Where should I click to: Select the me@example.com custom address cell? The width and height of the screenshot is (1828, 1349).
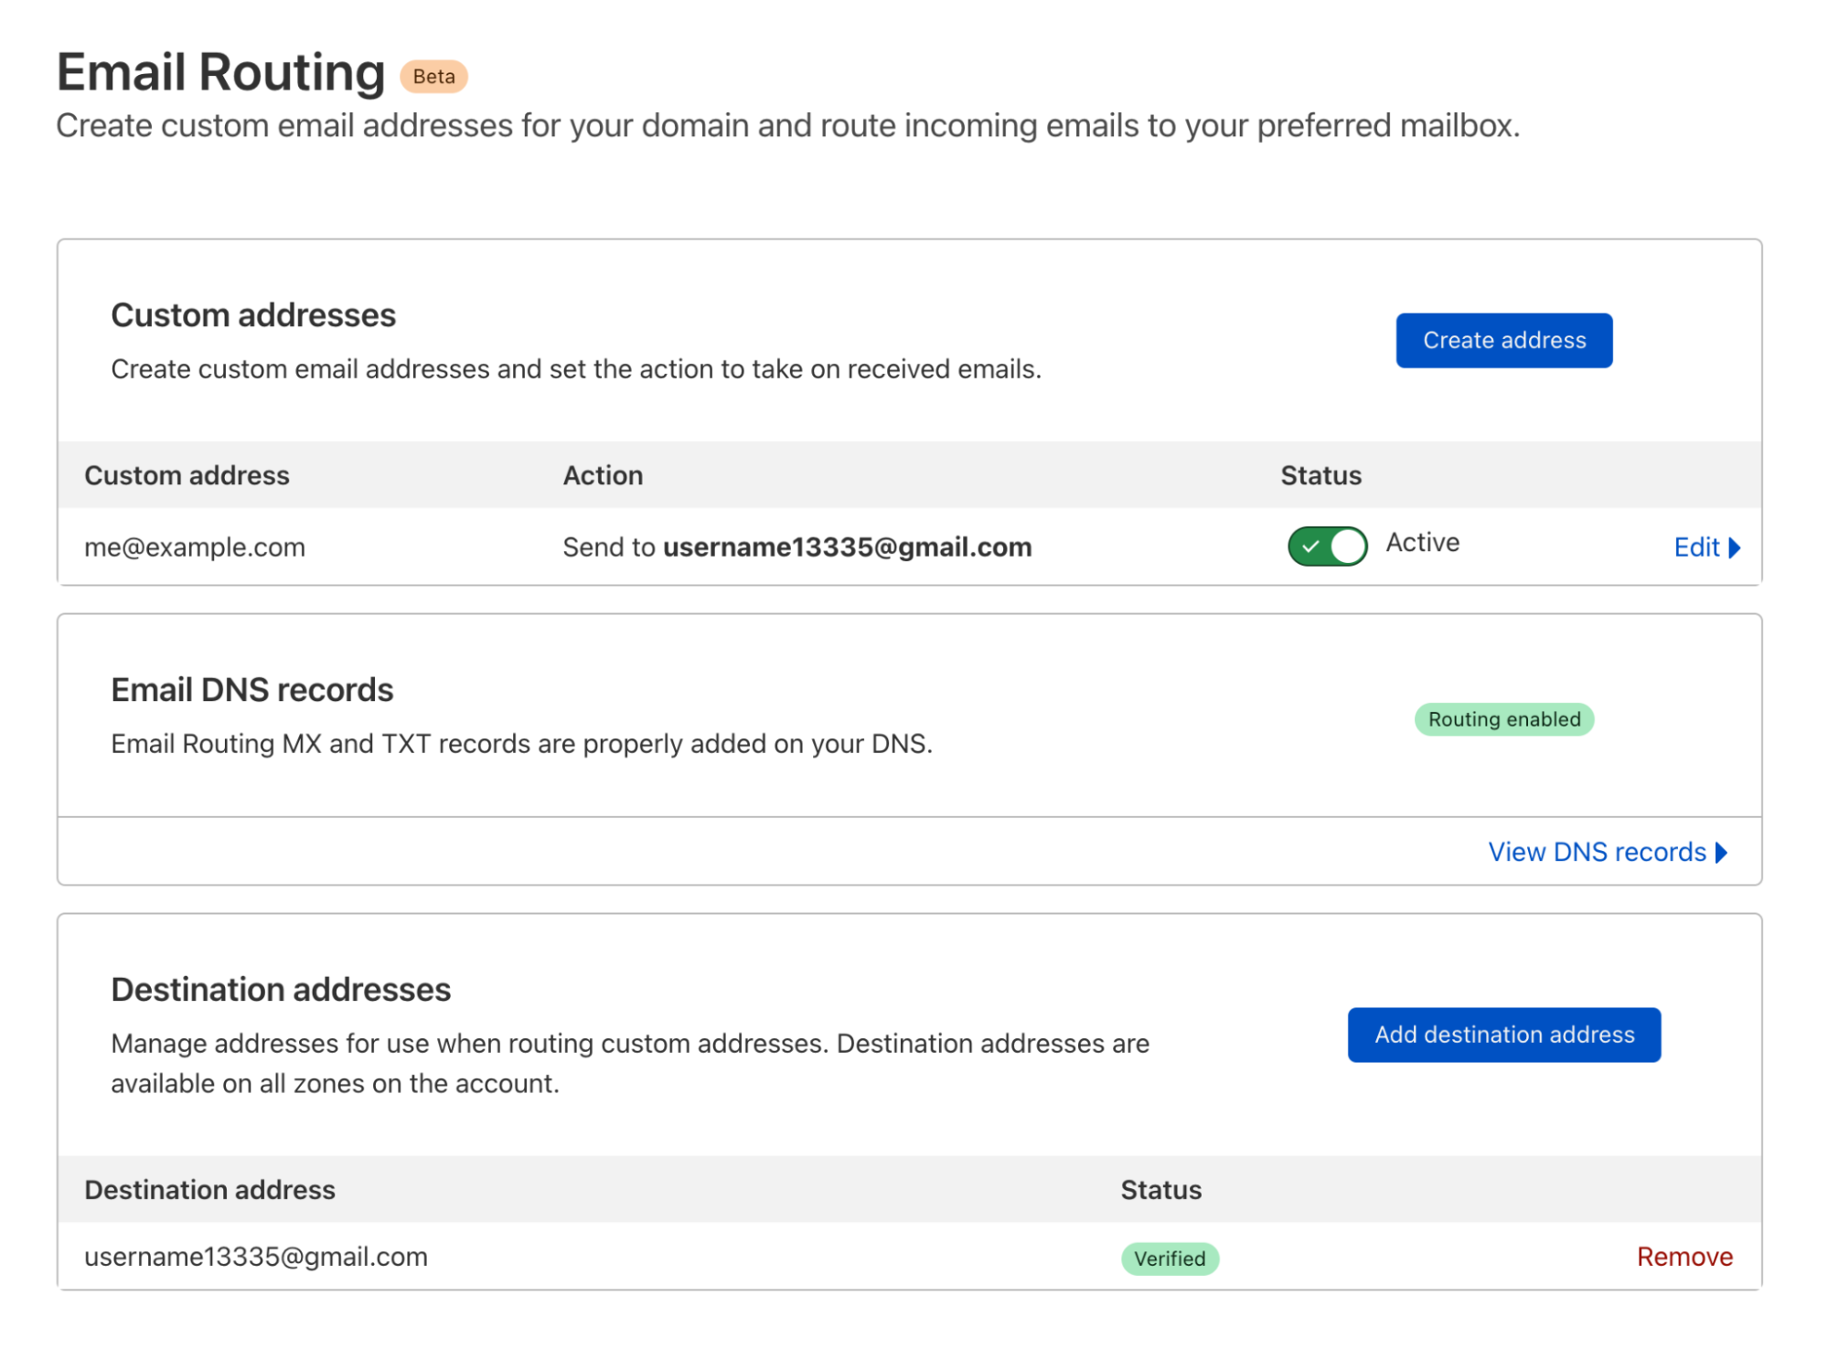click(195, 547)
